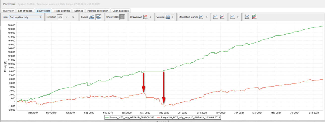Toggle the Show OOS button

point(122,17)
